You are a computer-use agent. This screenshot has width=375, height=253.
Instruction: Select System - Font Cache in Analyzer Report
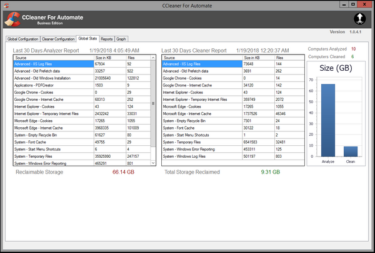(x=82, y=142)
